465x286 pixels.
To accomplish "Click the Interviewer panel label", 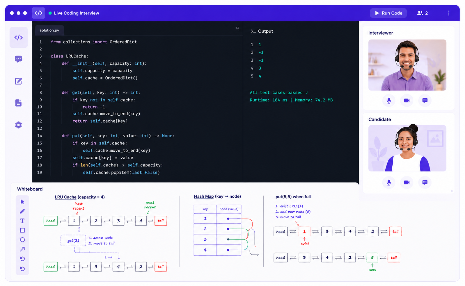I will [381, 33].
